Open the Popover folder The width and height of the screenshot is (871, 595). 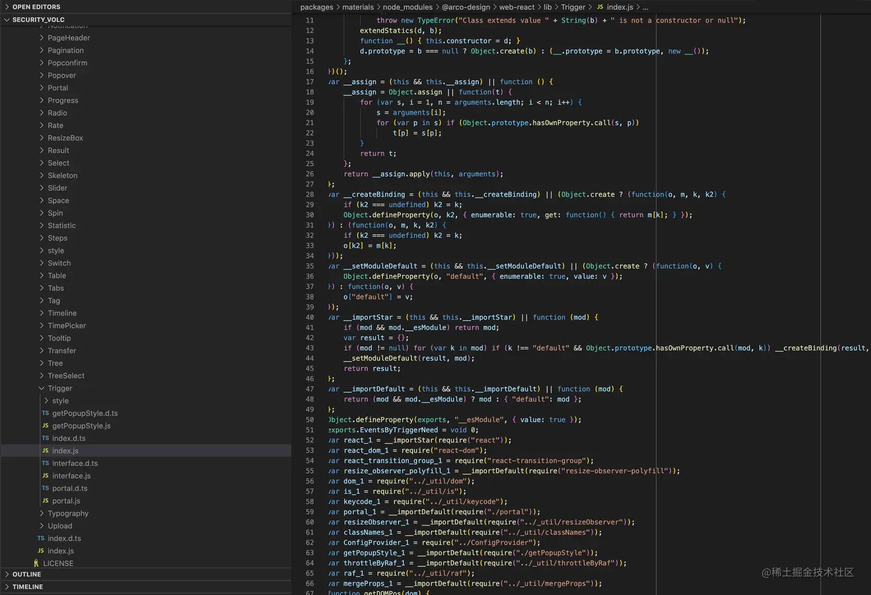tap(62, 75)
